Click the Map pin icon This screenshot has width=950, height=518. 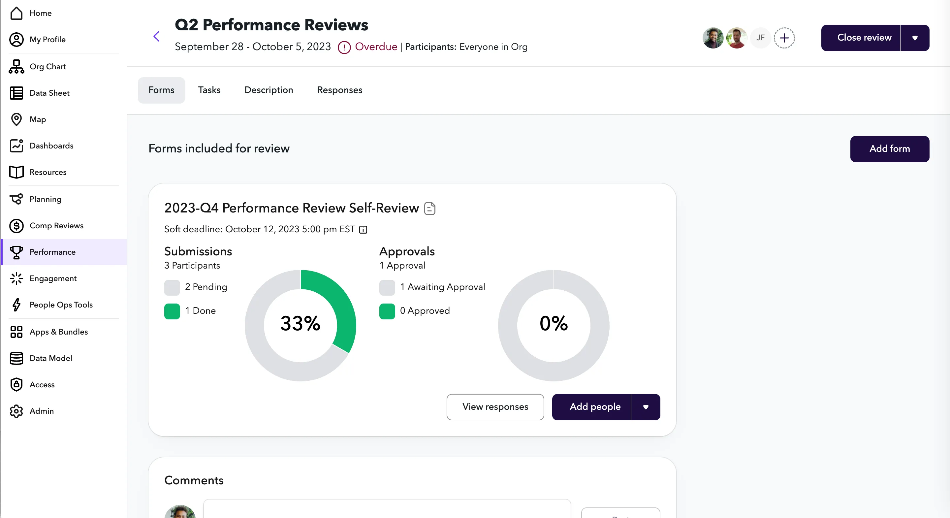point(16,119)
